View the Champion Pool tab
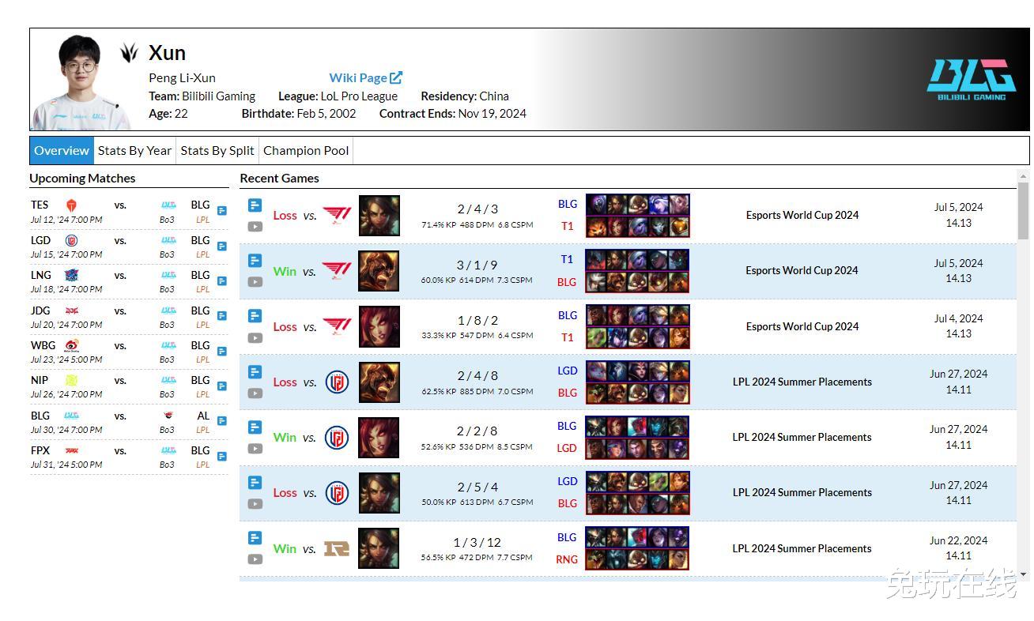The height and width of the screenshot is (621, 1034). 306,150
